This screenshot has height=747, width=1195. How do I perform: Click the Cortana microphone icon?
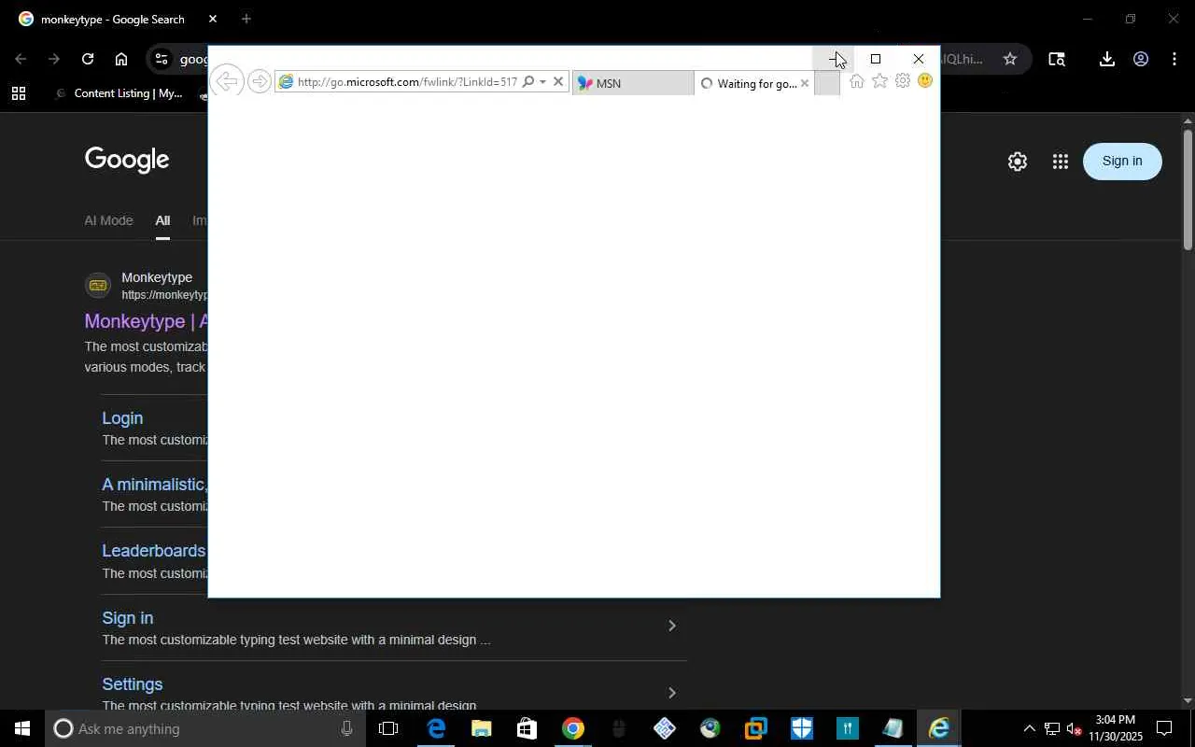(347, 728)
